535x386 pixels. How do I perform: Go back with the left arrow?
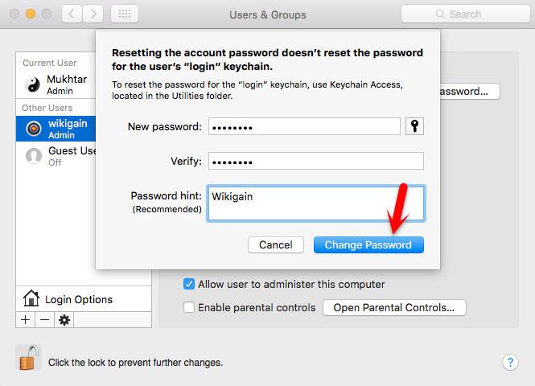pos(72,14)
